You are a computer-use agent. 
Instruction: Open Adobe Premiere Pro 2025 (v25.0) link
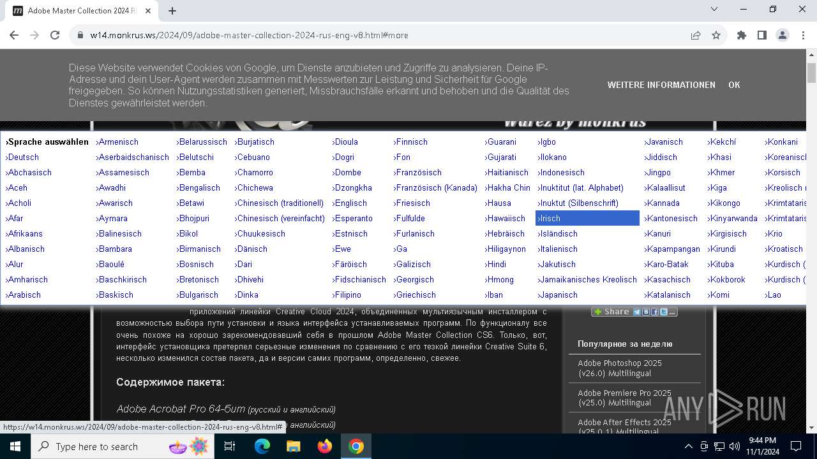(624, 398)
